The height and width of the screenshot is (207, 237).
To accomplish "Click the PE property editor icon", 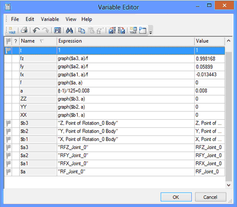I will pyautogui.click(x=58, y=30).
